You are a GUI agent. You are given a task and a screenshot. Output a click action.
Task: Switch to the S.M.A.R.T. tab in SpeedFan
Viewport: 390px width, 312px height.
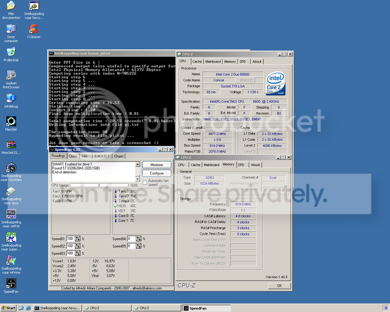102,156
